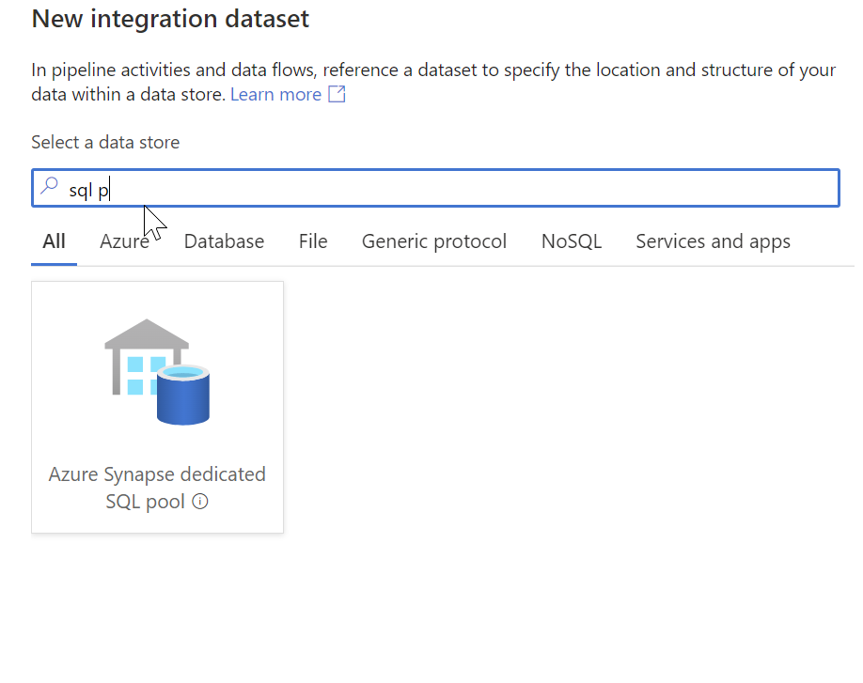Open the Database tab
The image size is (863, 683).
(224, 241)
